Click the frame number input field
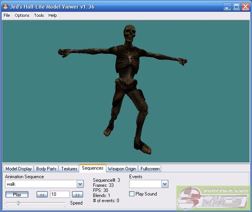 pos(59,194)
